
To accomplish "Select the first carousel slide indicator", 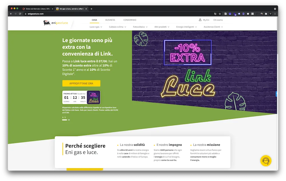I will (64, 120).
